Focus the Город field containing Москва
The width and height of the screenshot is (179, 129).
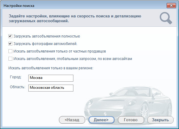pyautogui.click(x=51, y=78)
